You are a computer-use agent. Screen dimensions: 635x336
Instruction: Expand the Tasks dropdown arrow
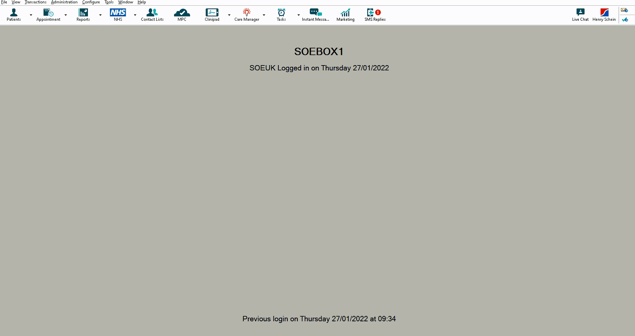pyautogui.click(x=298, y=15)
